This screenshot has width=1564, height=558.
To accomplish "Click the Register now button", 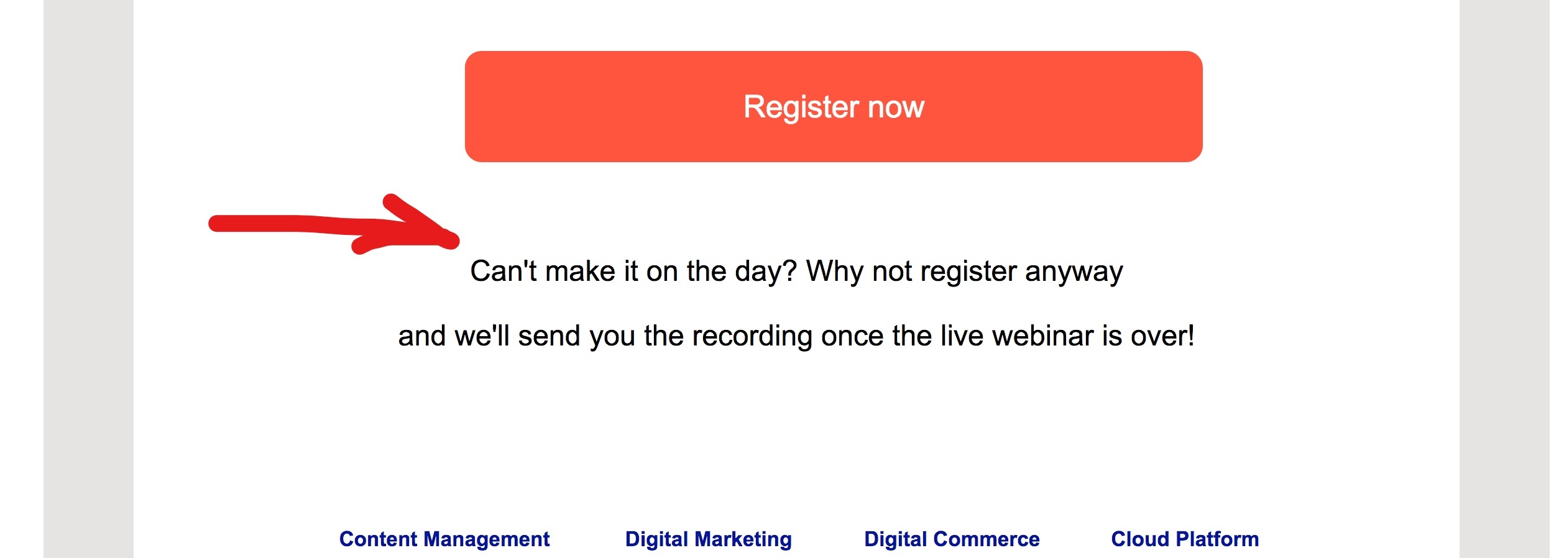I will click(x=833, y=106).
